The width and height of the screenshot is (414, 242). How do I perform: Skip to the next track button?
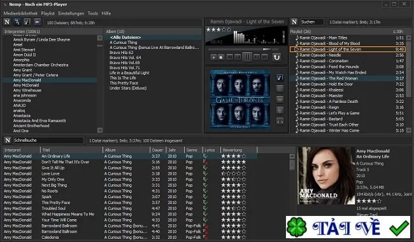256,57
